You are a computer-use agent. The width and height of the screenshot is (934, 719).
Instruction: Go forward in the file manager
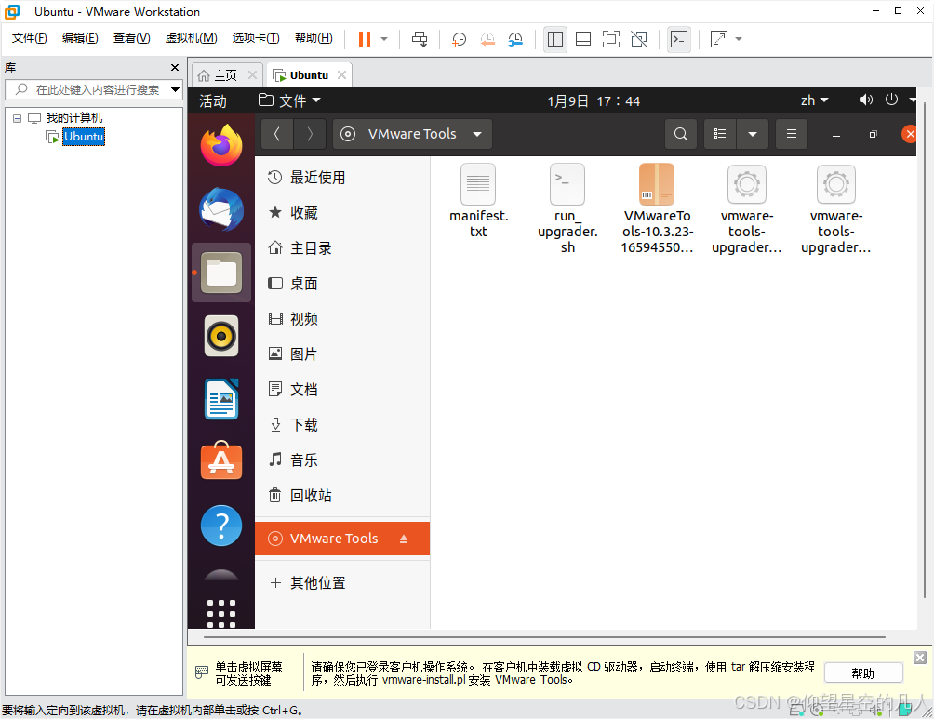(310, 134)
